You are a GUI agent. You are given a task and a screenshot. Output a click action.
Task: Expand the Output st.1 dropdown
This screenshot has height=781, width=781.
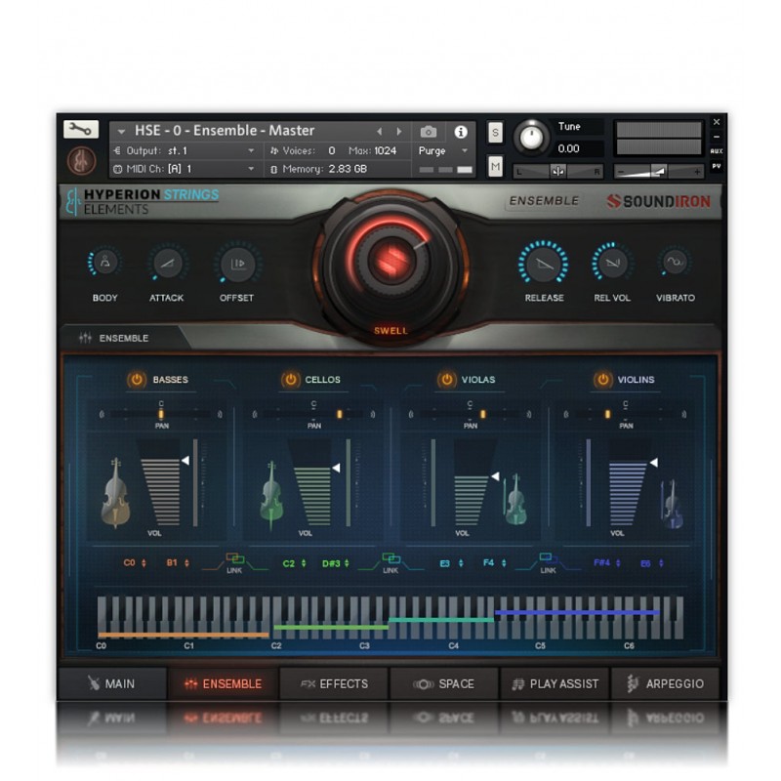(x=251, y=151)
